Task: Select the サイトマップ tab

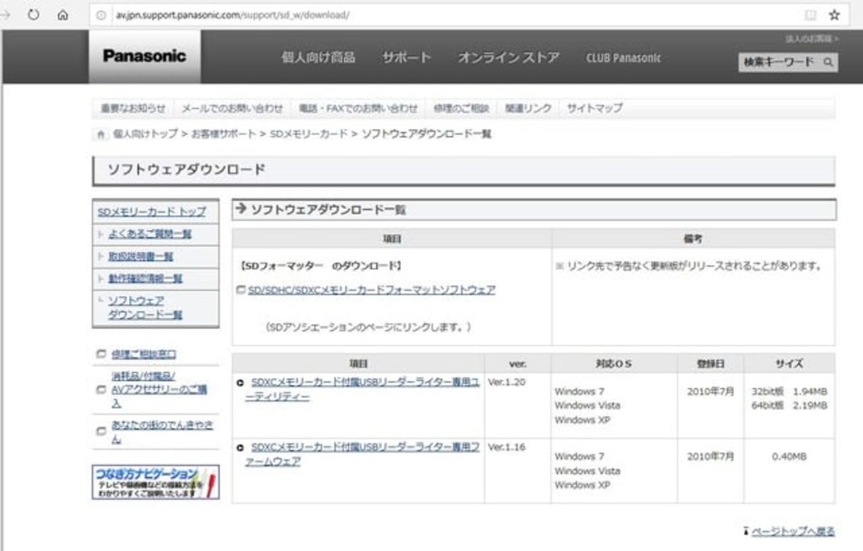Action: [x=595, y=108]
